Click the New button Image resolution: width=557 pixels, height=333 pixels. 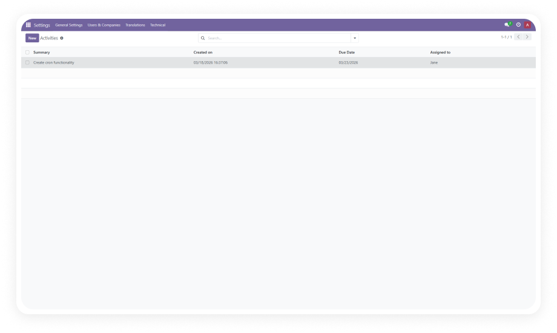(x=32, y=38)
